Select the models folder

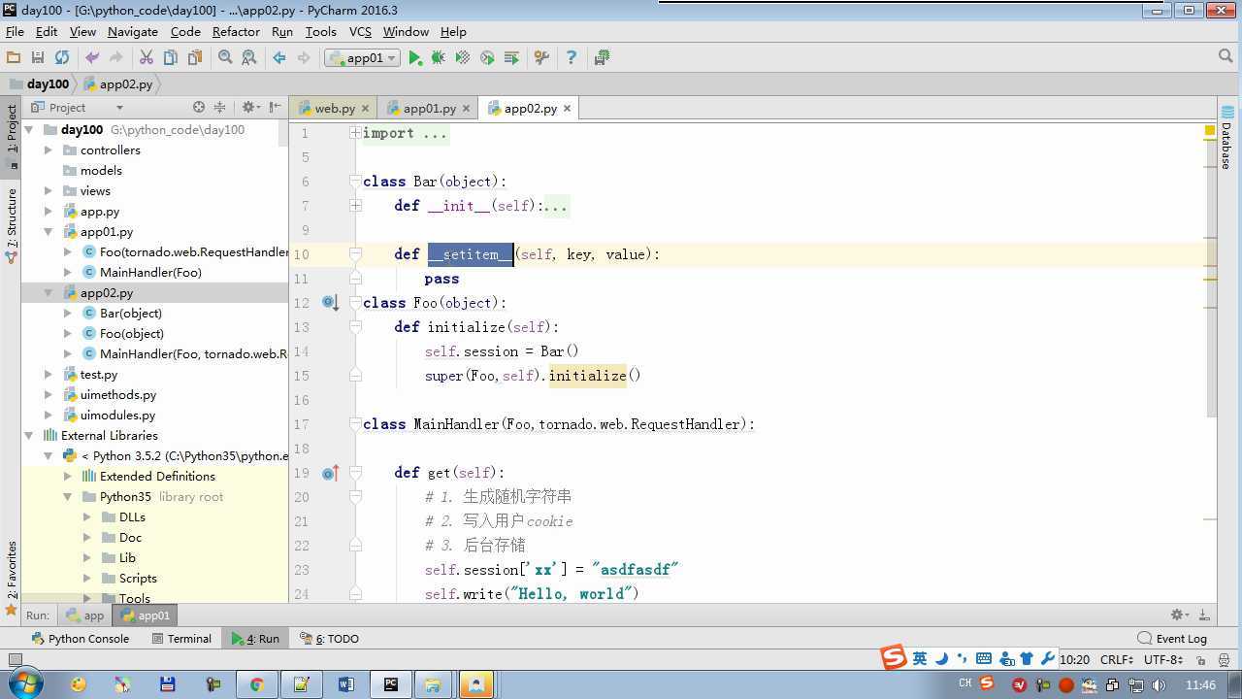(x=101, y=171)
